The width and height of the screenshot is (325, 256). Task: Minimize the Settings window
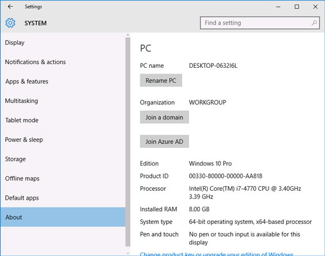coord(278,6)
